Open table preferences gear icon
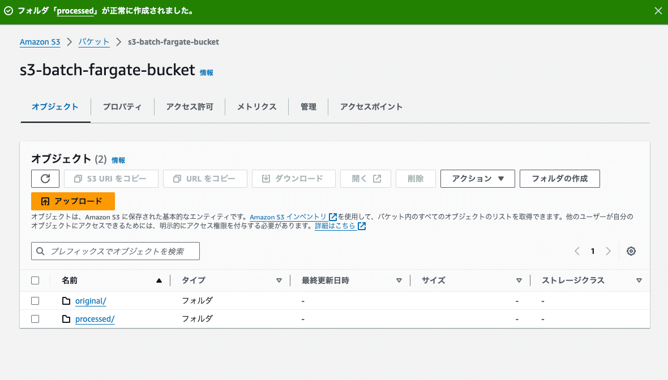The height and width of the screenshot is (380, 668). (x=631, y=251)
